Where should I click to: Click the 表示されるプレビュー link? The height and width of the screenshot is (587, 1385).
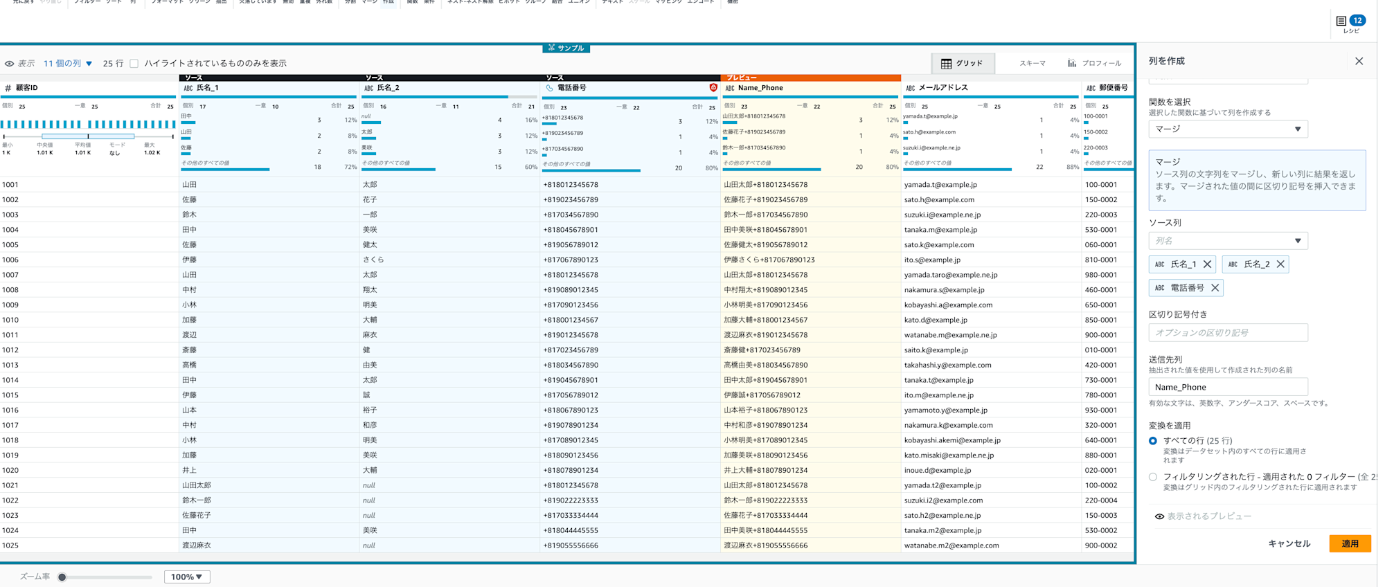point(1209,516)
